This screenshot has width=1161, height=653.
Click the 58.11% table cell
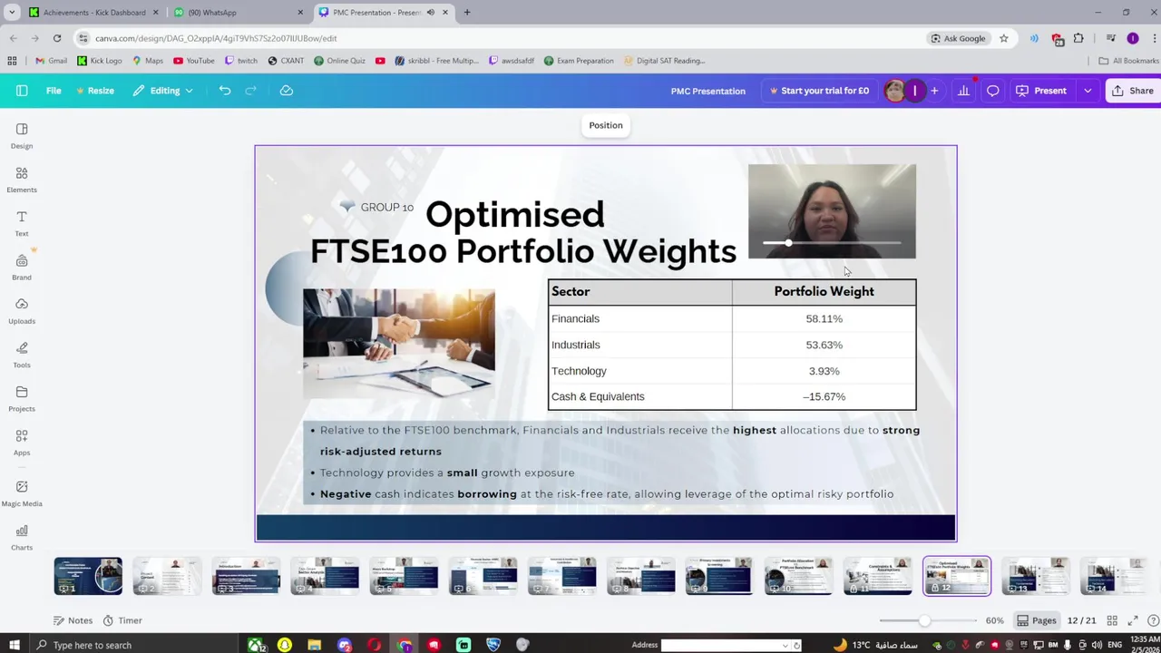(x=824, y=318)
